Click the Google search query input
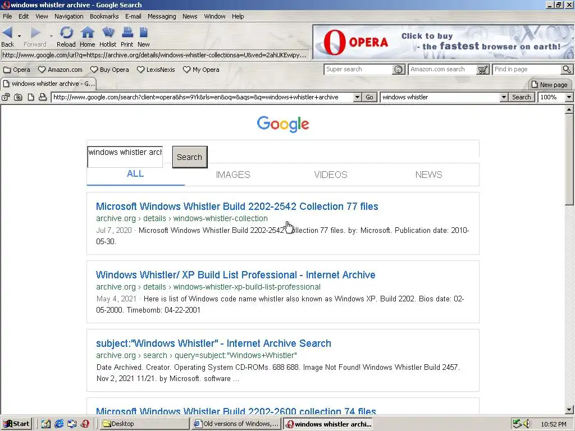 pyautogui.click(x=125, y=157)
